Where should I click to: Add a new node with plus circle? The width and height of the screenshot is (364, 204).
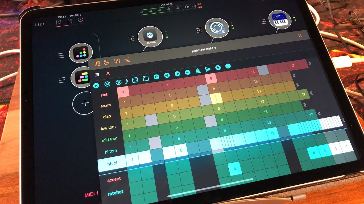pyautogui.click(x=85, y=103)
